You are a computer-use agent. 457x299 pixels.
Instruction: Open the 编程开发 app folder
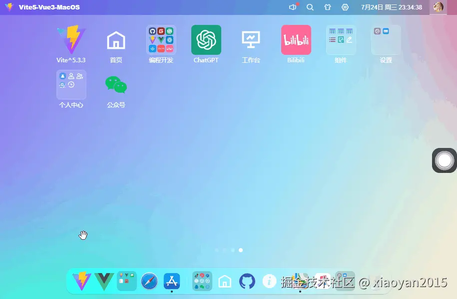pyautogui.click(x=161, y=40)
